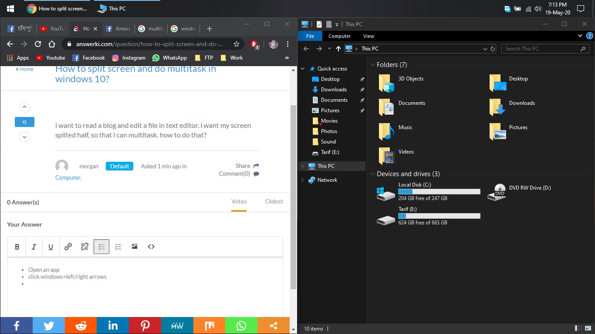Click Local Disk (C:) storage bar

[439, 191]
